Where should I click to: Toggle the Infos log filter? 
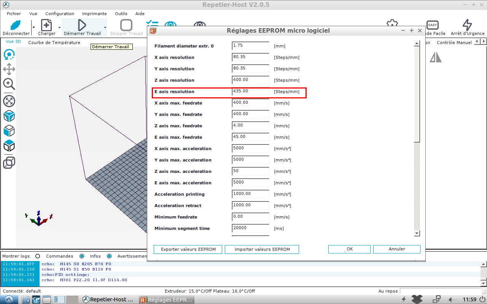pos(82,256)
